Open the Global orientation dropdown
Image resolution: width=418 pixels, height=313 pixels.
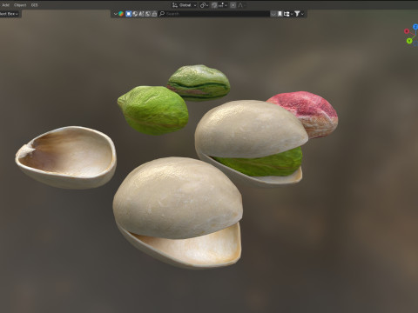pos(187,5)
